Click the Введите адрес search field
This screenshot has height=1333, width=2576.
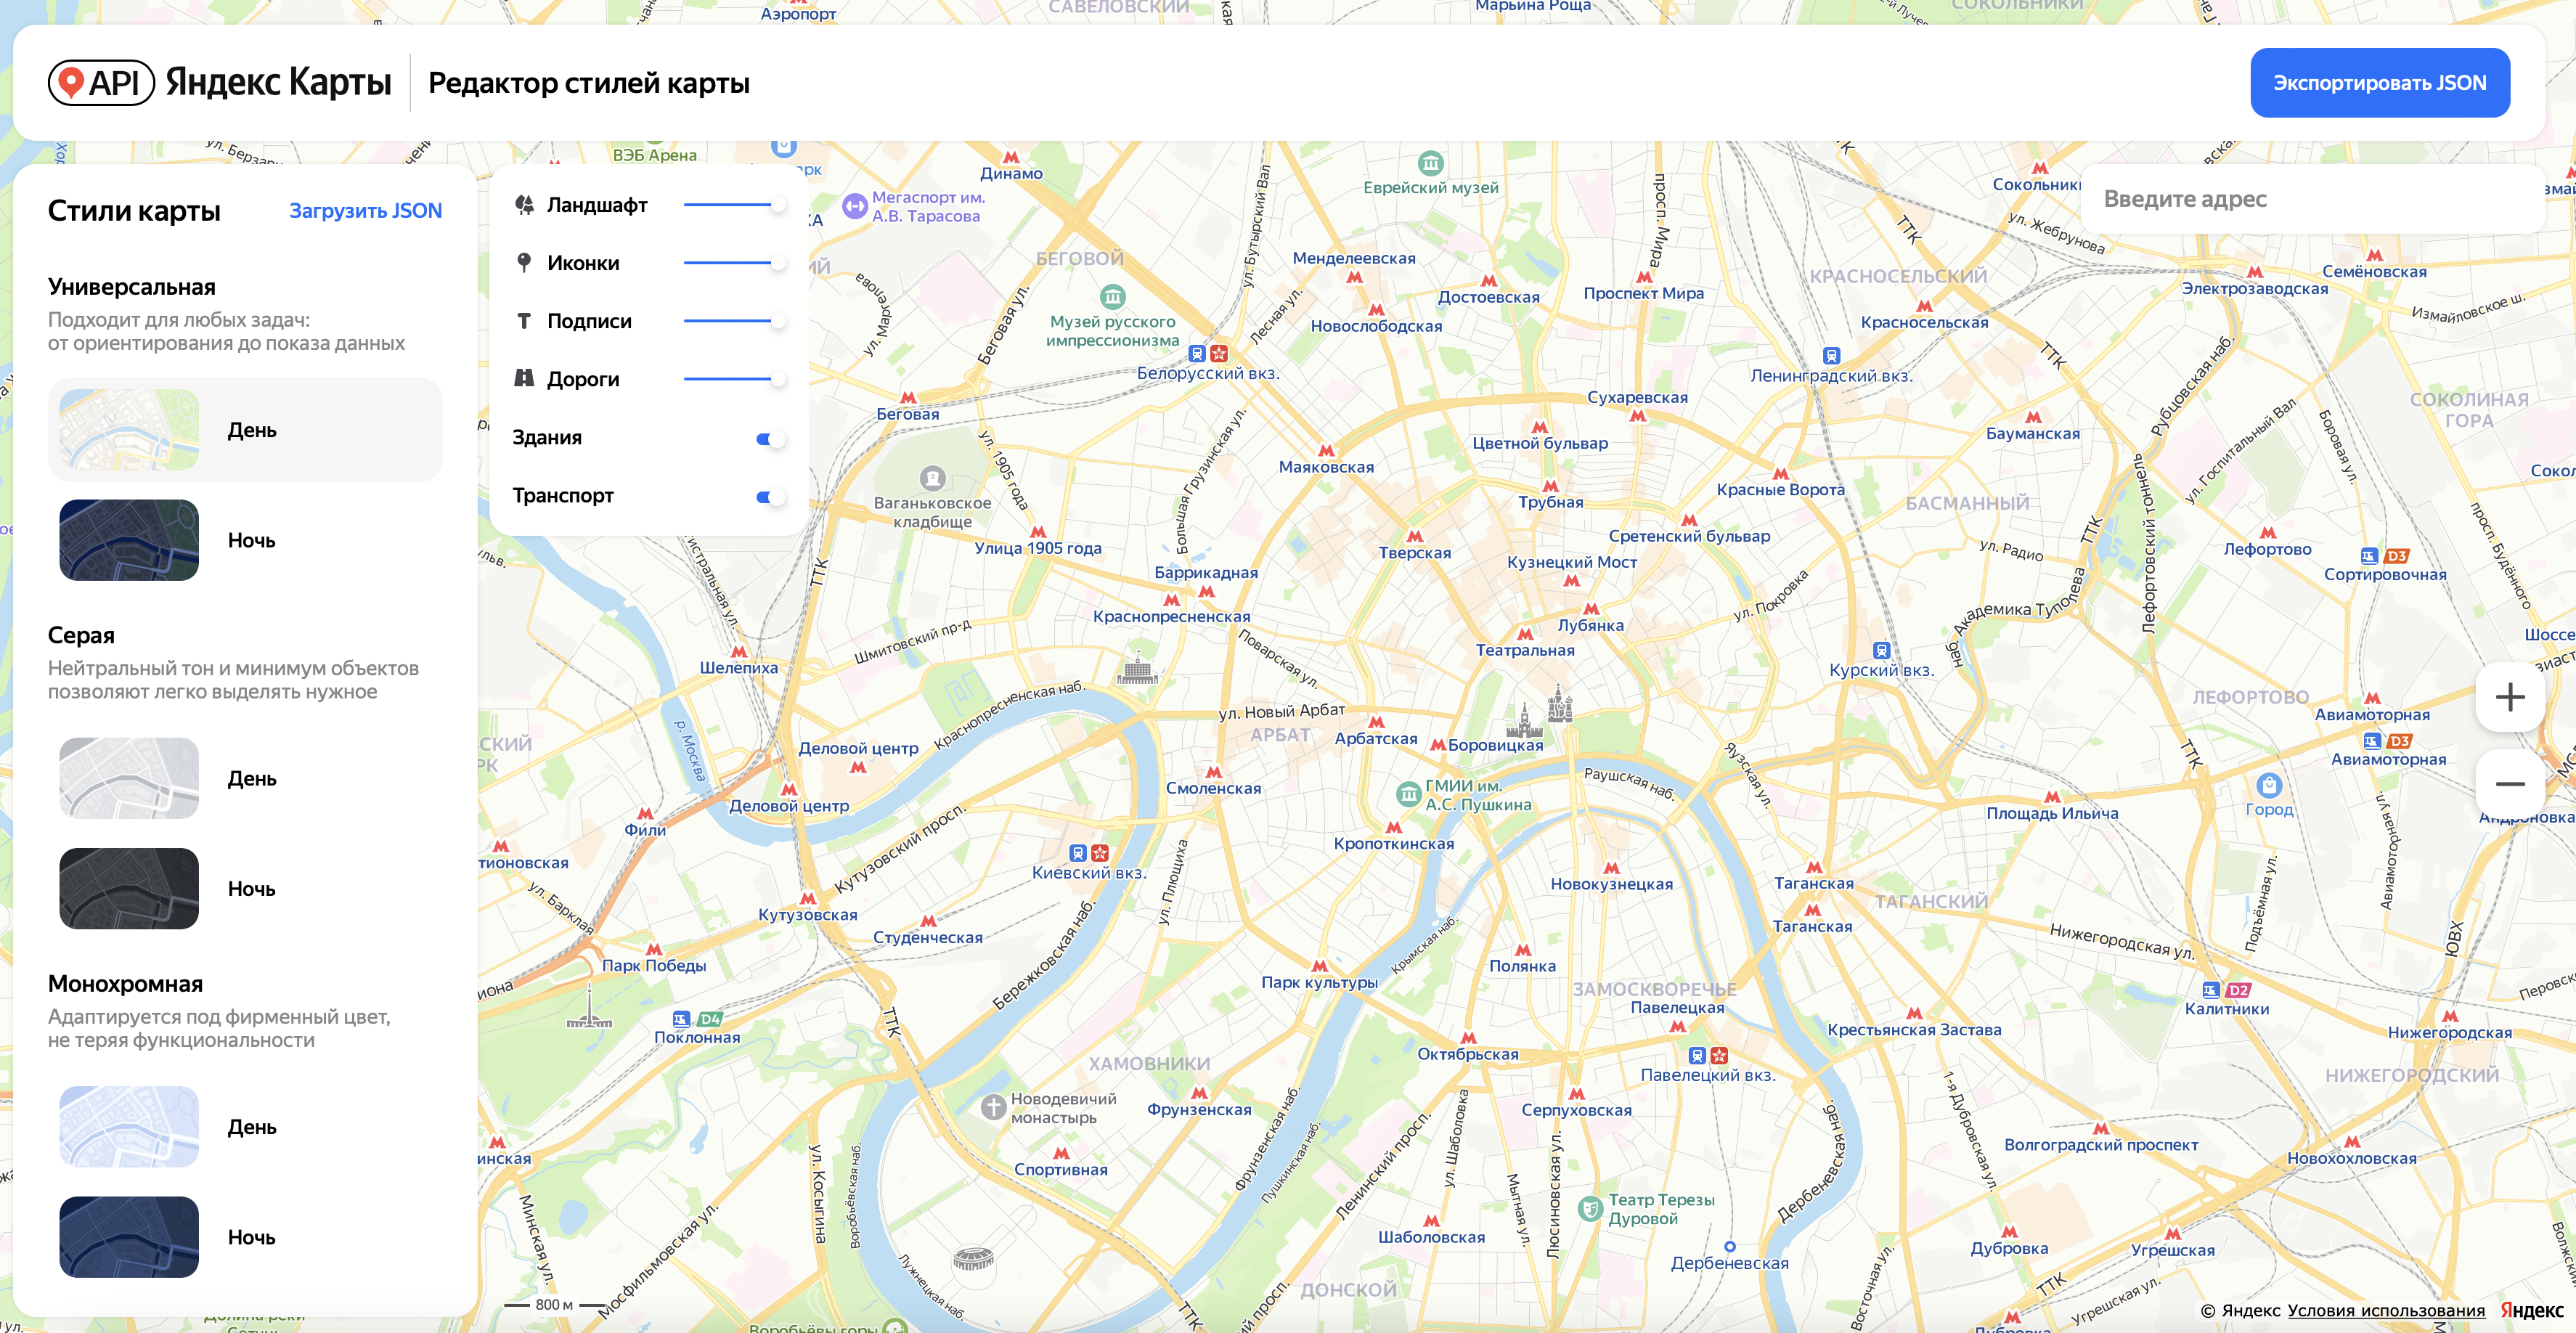pos(2312,199)
